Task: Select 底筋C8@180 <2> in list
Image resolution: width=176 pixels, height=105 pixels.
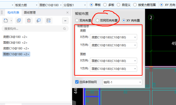Action: click(x=15, y=37)
